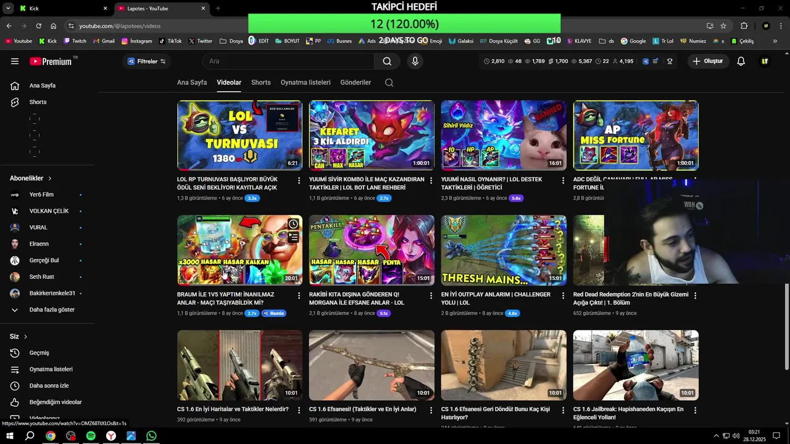The image size is (790, 444).
Task: Open Spotify from the taskbar
Action: 91,436
